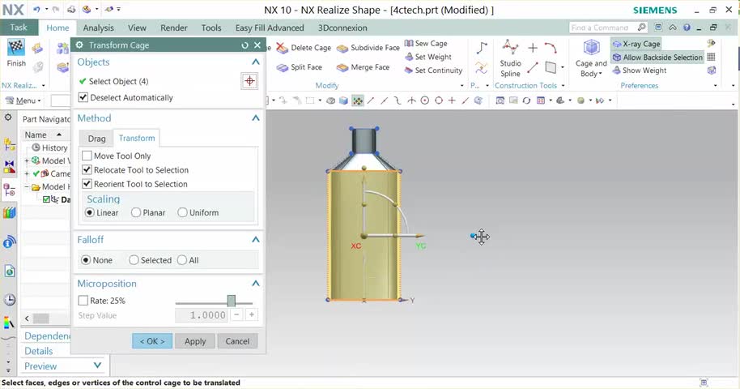Image resolution: width=740 pixels, height=389 pixels.
Task: Select Planar scaling radio button
Action: (136, 212)
